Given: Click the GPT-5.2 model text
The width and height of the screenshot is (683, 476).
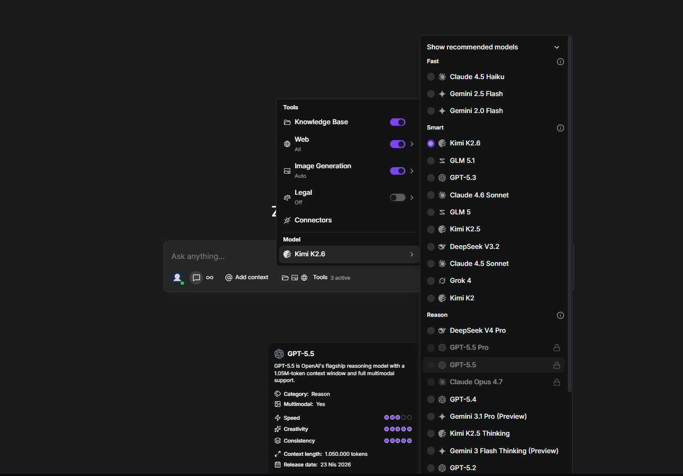Looking at the screenshot, I should [463, 468].
